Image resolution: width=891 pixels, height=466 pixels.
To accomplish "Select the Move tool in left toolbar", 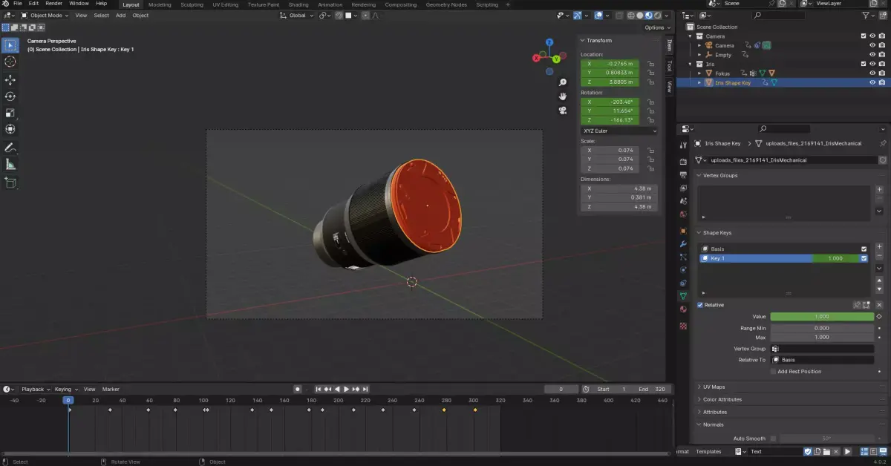I will [x=10, y=79].
